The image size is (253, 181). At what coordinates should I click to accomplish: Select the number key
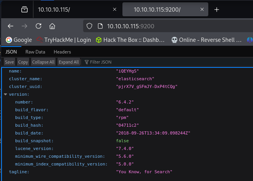pyautogui.click(x=24, y=102)
